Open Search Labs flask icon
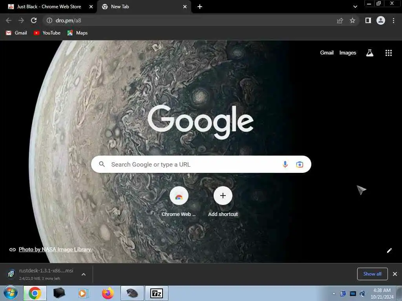The height and width of the screenshot is (301, 402). click(x=370, y=53)
